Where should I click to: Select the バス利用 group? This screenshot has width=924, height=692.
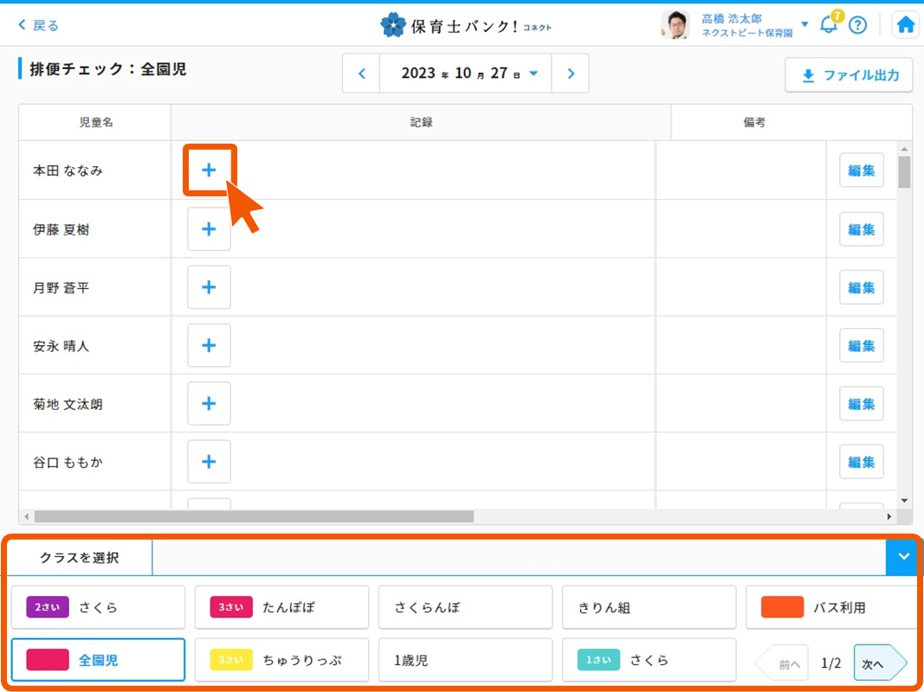point(831,607)
